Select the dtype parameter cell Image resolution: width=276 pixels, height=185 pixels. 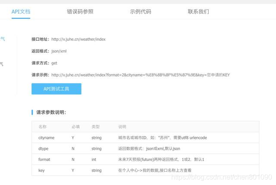[43, 149]
